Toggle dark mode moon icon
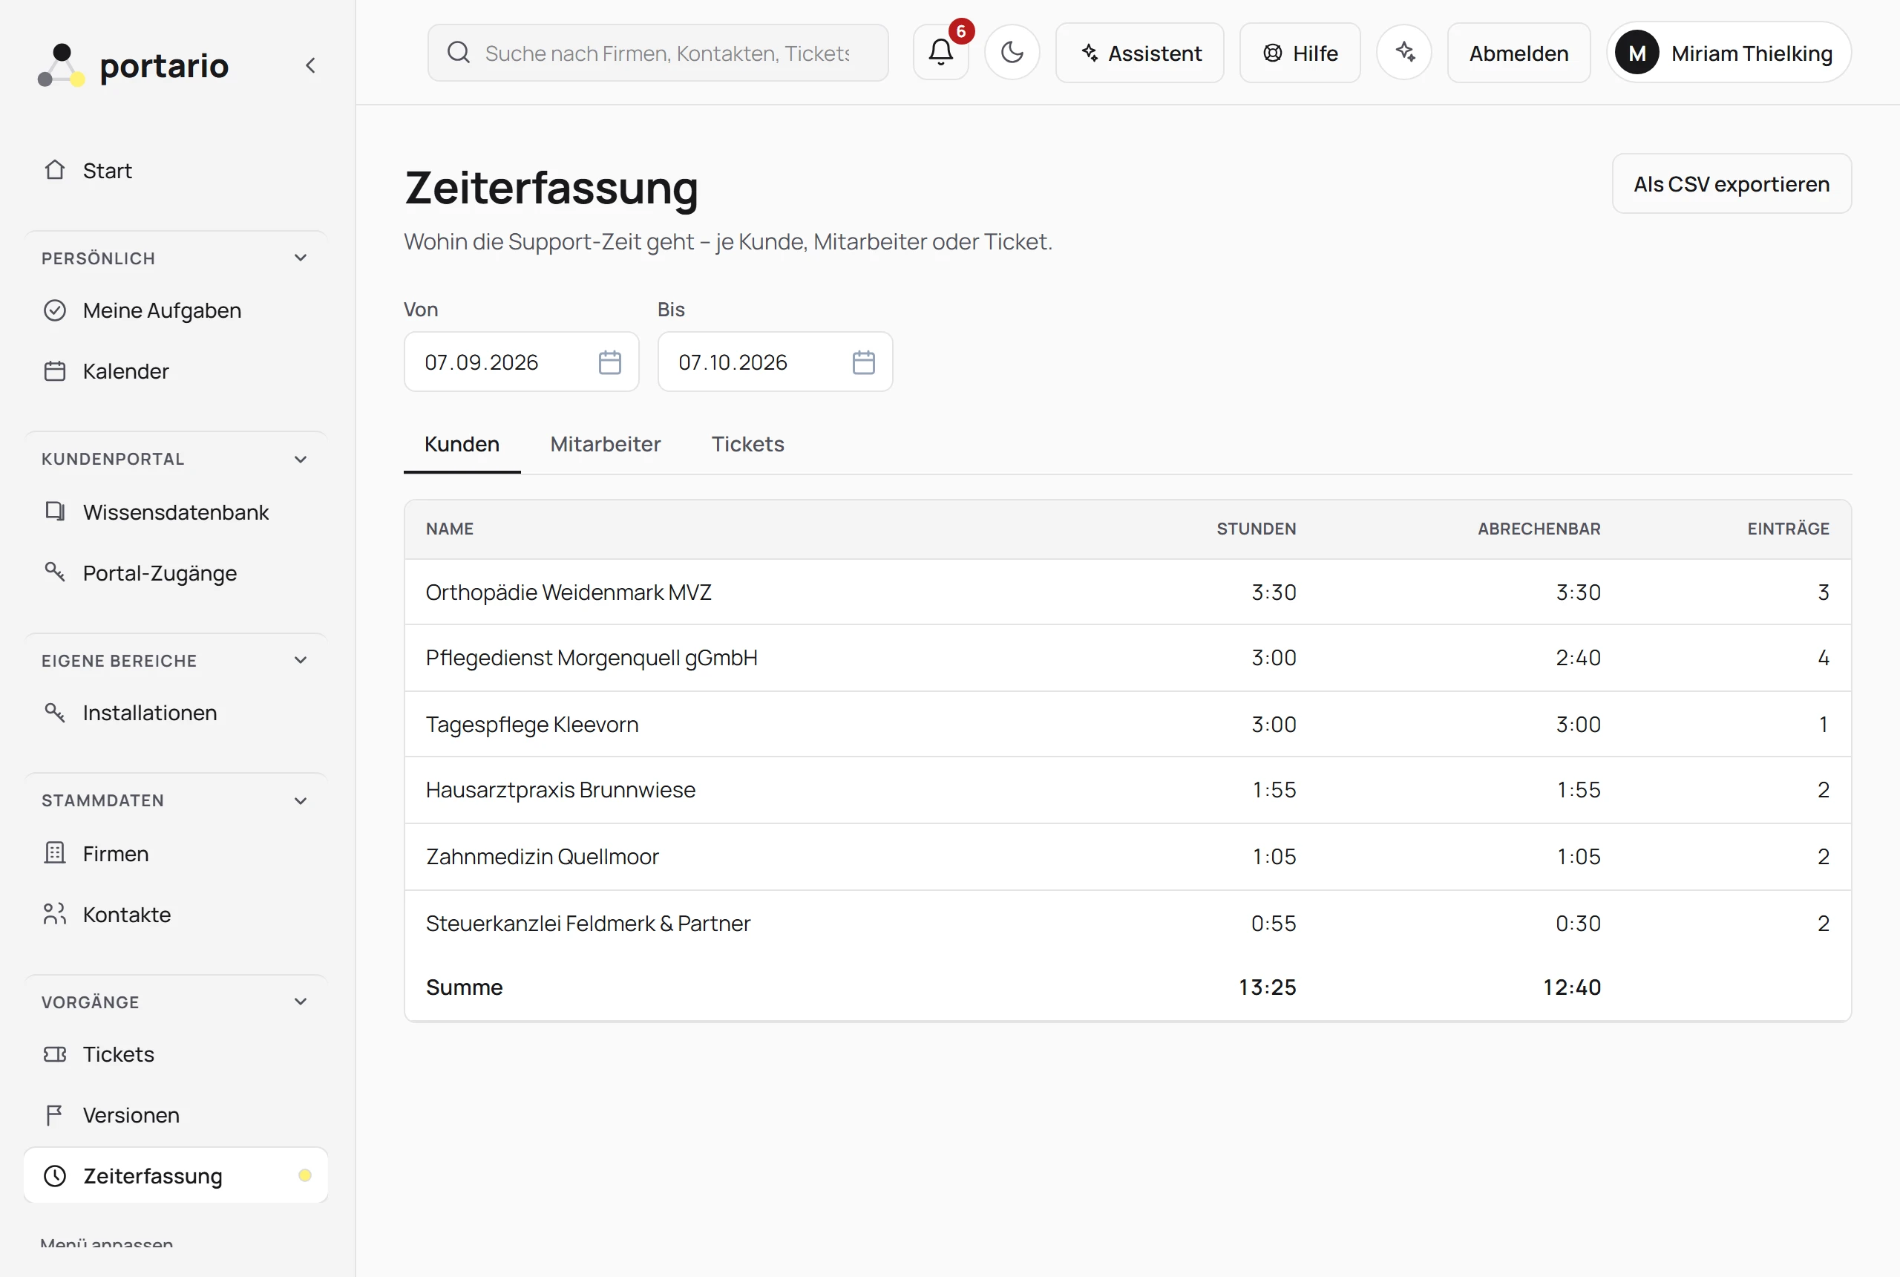This screenshot has width=1900, height=1277. click(1012, 53)
